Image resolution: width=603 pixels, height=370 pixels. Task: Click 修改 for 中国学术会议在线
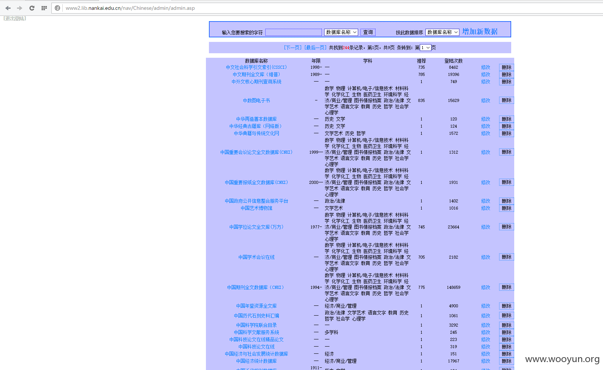[486, 257]
